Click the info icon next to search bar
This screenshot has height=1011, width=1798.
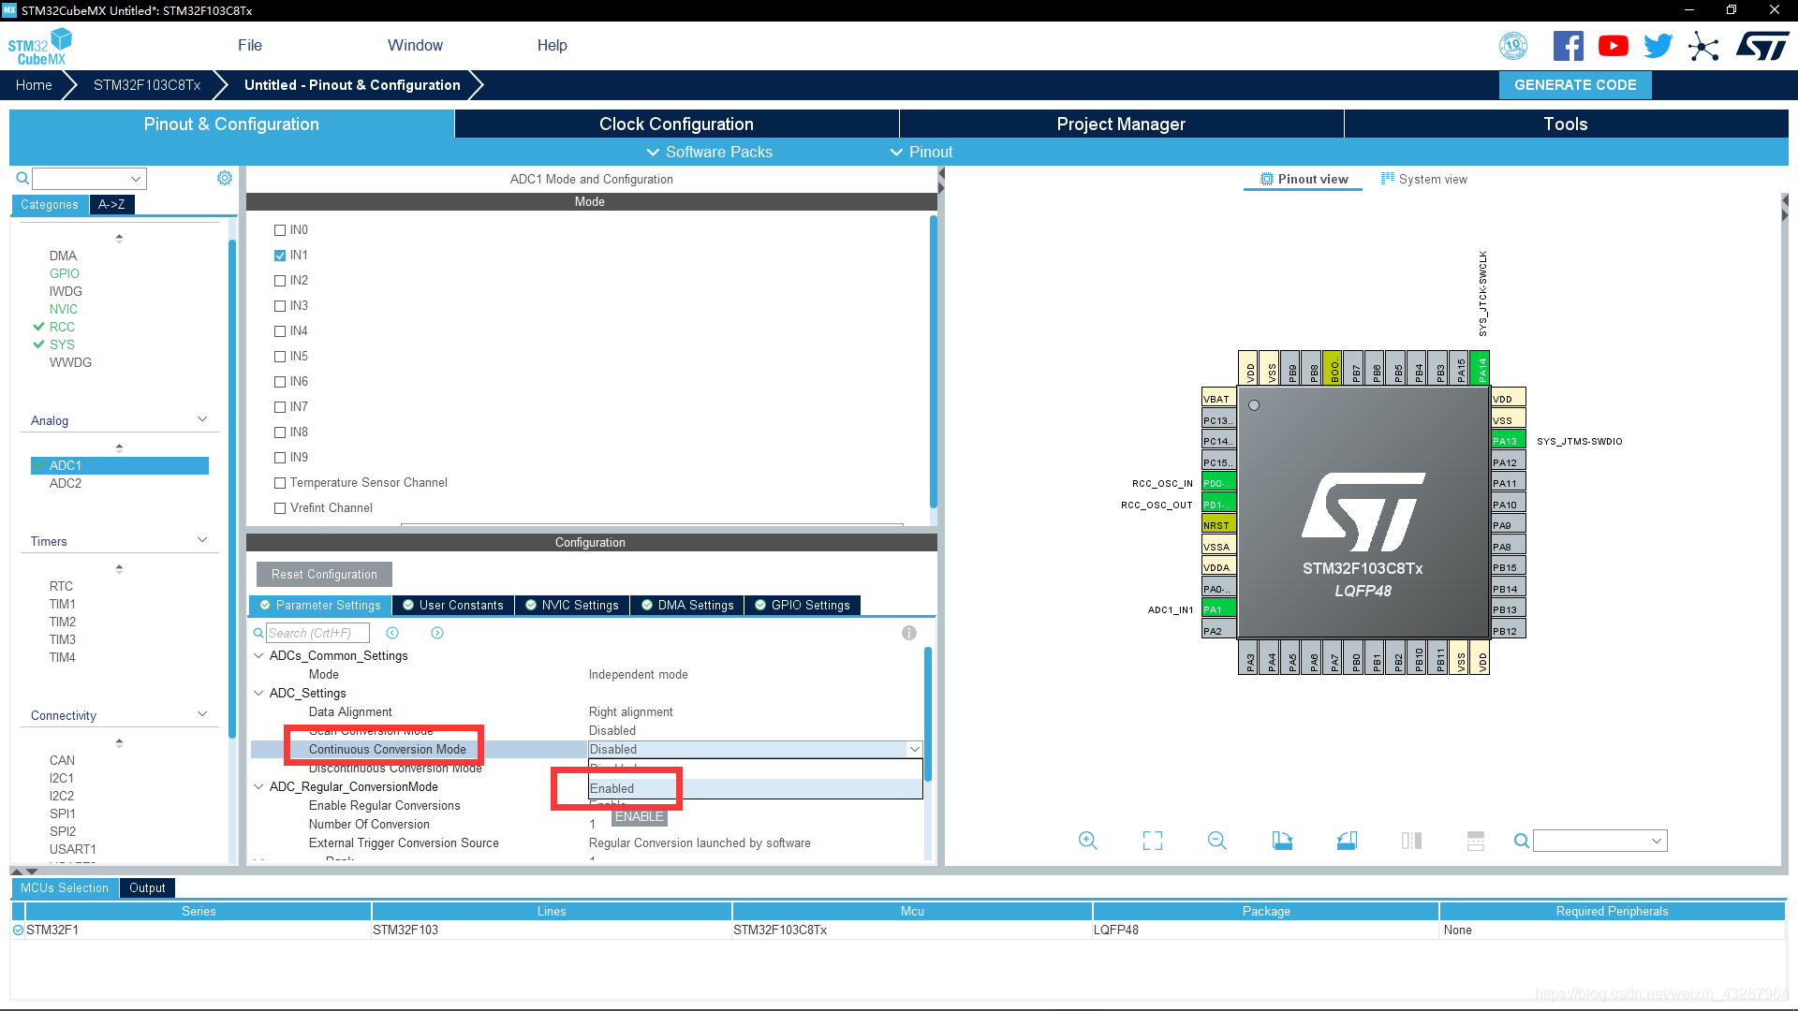[x=909, y=633]
